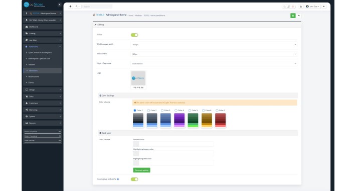Click the ocStore logo in sidebar header
The height and width of the screenshot is (191, 356).
[34, 5]
